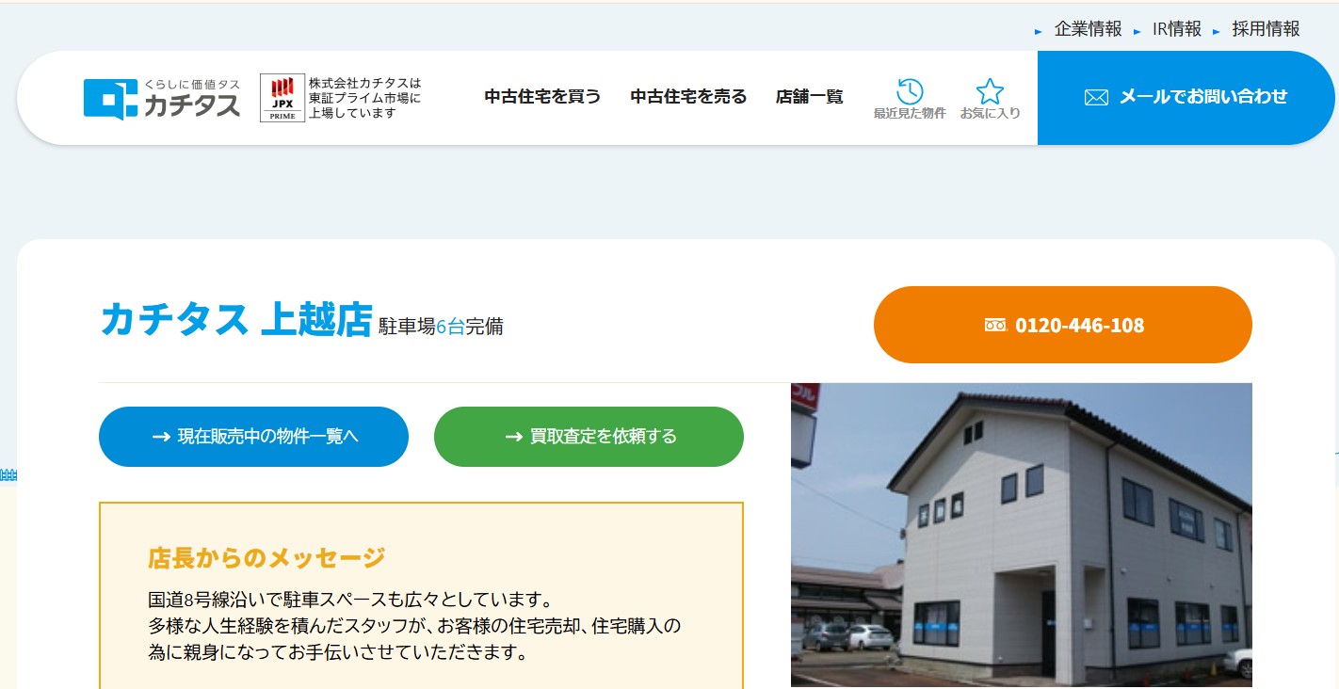Click 店長からのメッセージ heading
1339x689 pixels.
[x=266, y=557]
